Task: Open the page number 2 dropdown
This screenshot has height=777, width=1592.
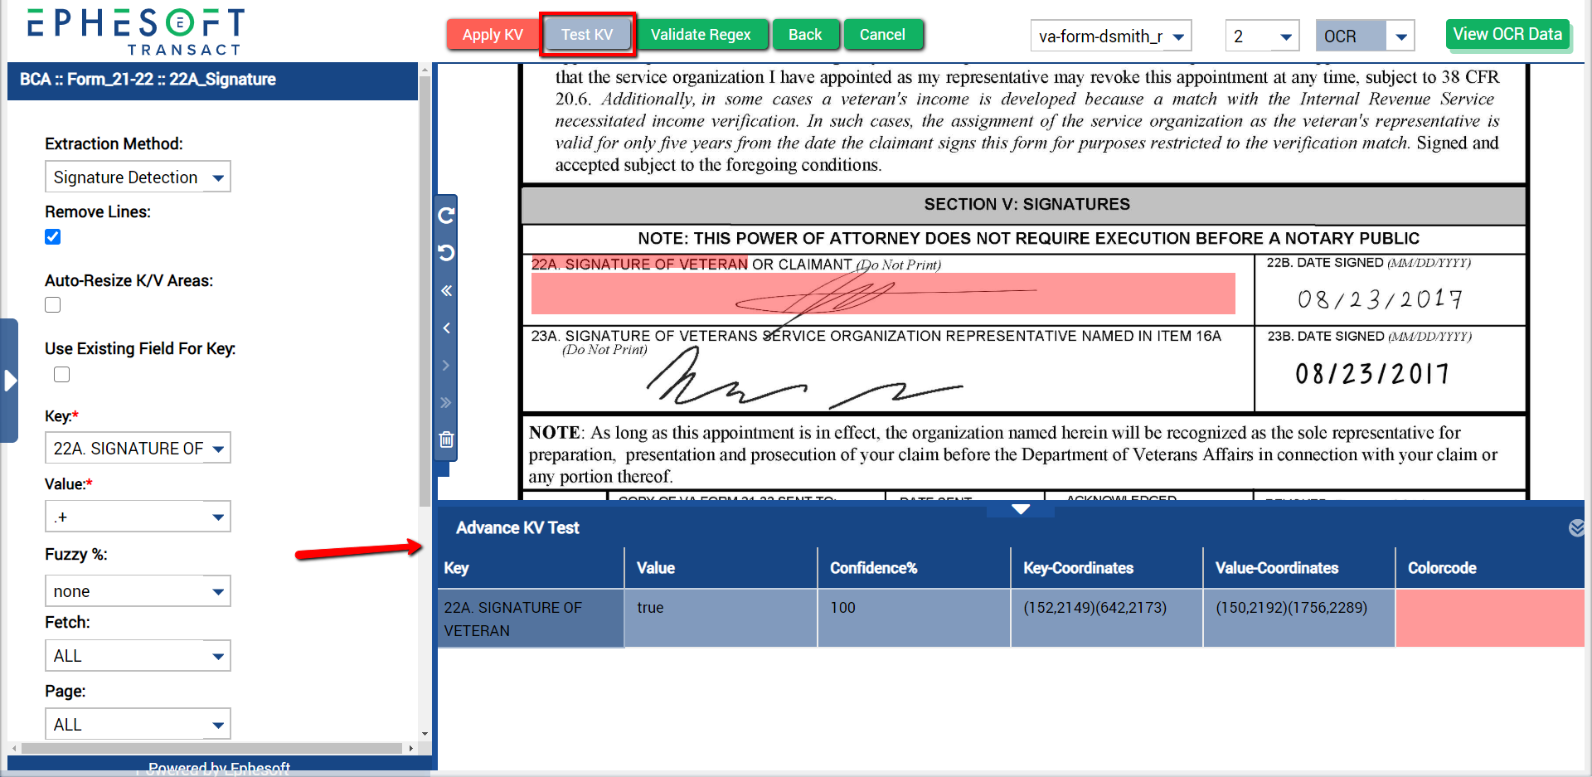Action: coord(1262,36)
